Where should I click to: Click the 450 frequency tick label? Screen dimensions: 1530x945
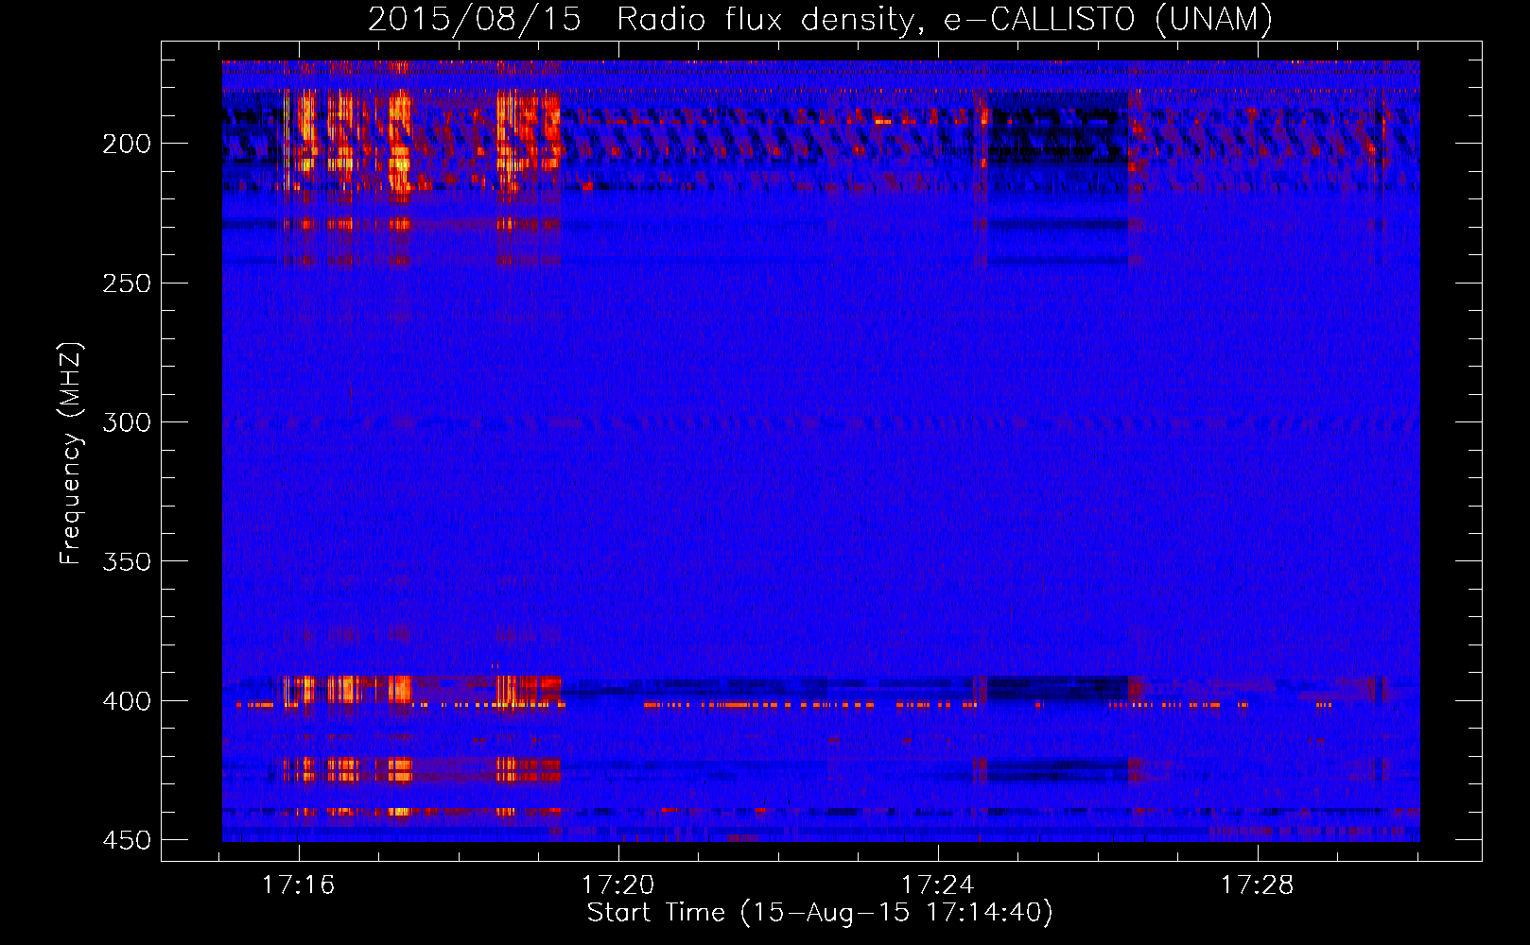[127, 840]
